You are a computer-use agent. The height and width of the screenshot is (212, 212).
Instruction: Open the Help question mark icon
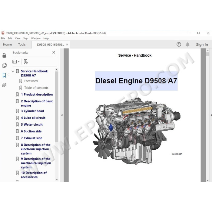(179, 44)
